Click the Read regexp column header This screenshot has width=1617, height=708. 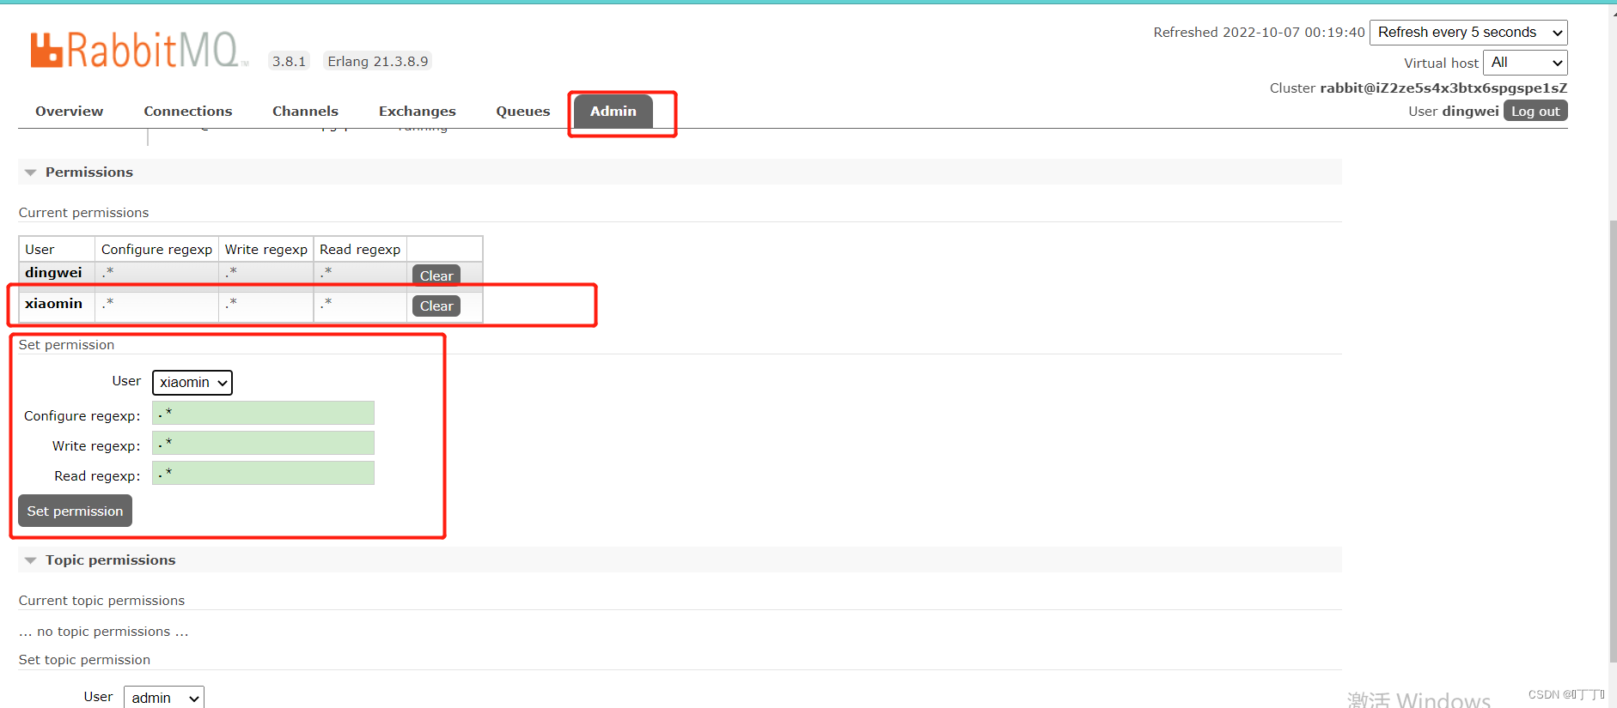coord(360,250)
